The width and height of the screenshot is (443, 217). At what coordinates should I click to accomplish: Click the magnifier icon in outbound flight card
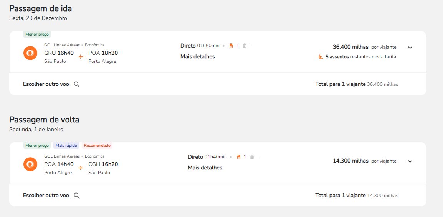(76, 84)
